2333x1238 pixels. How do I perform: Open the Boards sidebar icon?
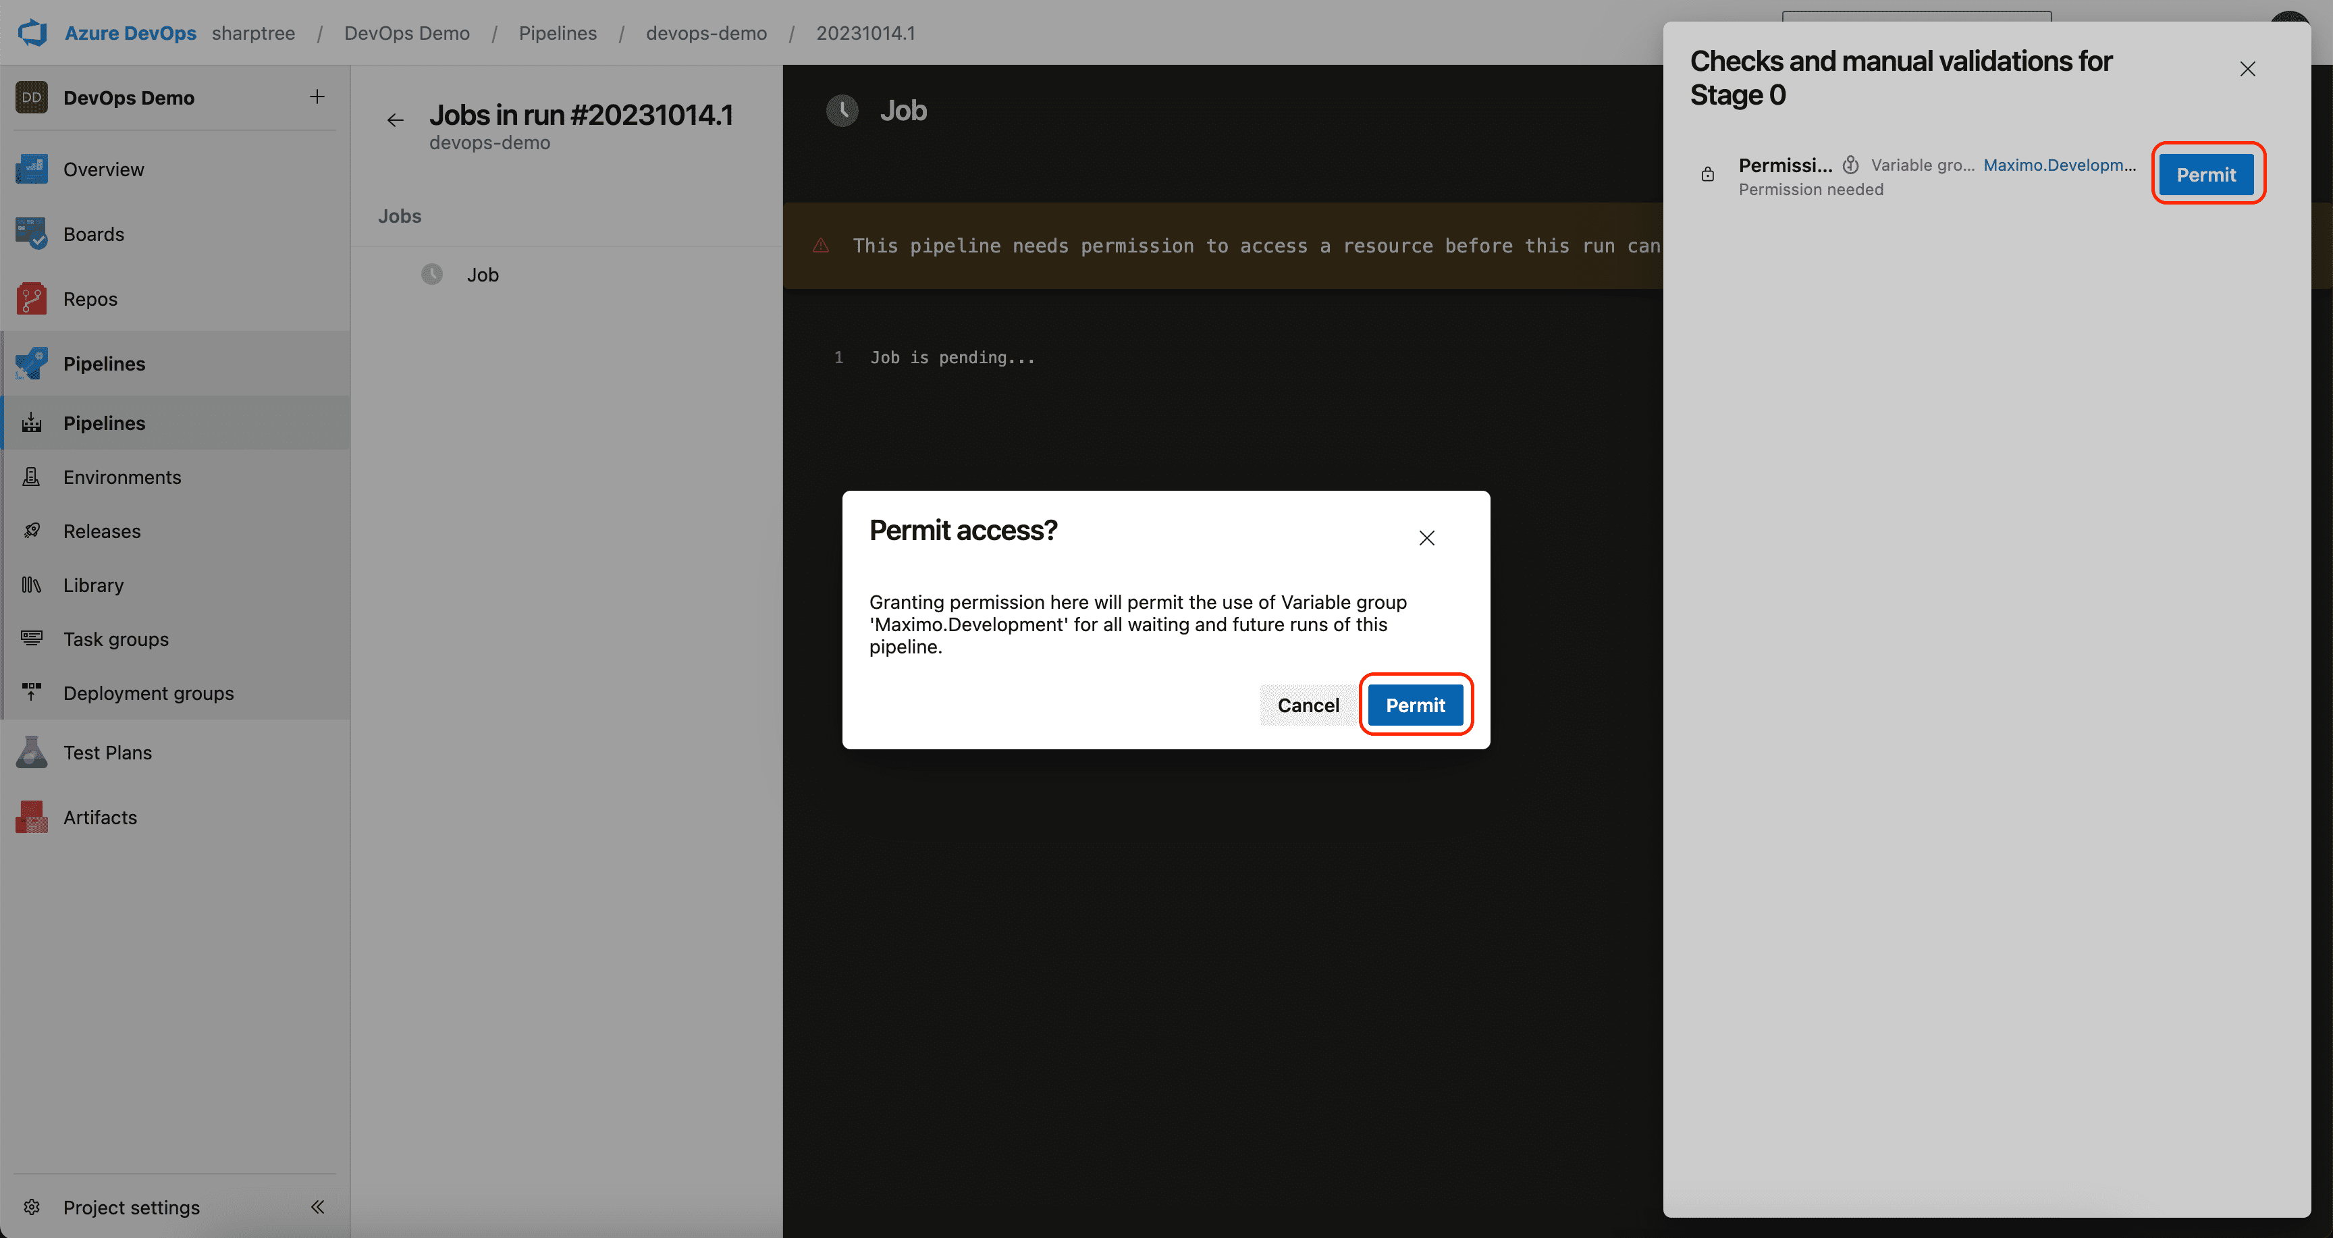click(32, 234)
